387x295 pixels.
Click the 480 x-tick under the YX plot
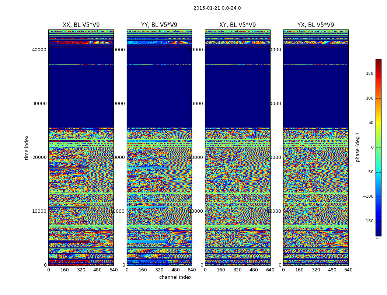click(332, 270)
